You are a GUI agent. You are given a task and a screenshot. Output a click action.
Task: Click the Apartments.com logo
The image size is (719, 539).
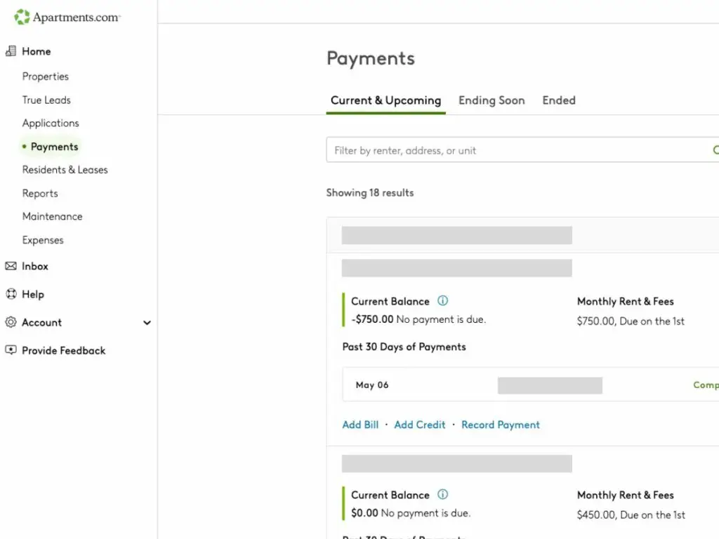(67, 17)
